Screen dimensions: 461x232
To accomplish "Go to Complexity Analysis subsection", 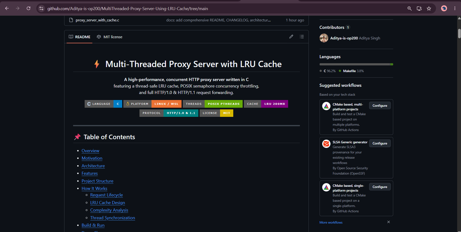I will coord(109,210).
